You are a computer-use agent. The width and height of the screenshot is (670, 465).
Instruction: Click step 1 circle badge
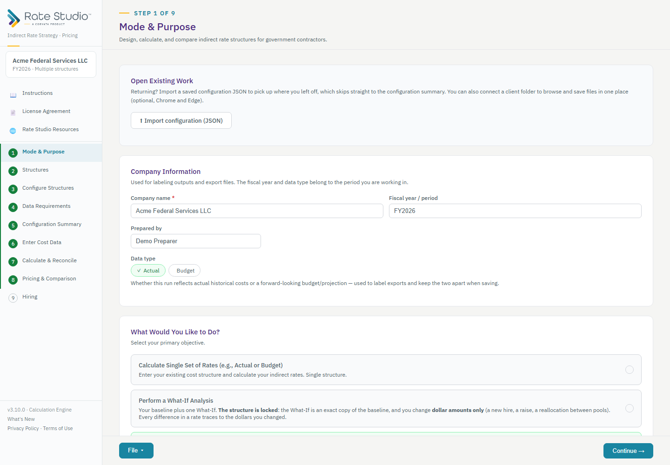[x=13, y=153]
